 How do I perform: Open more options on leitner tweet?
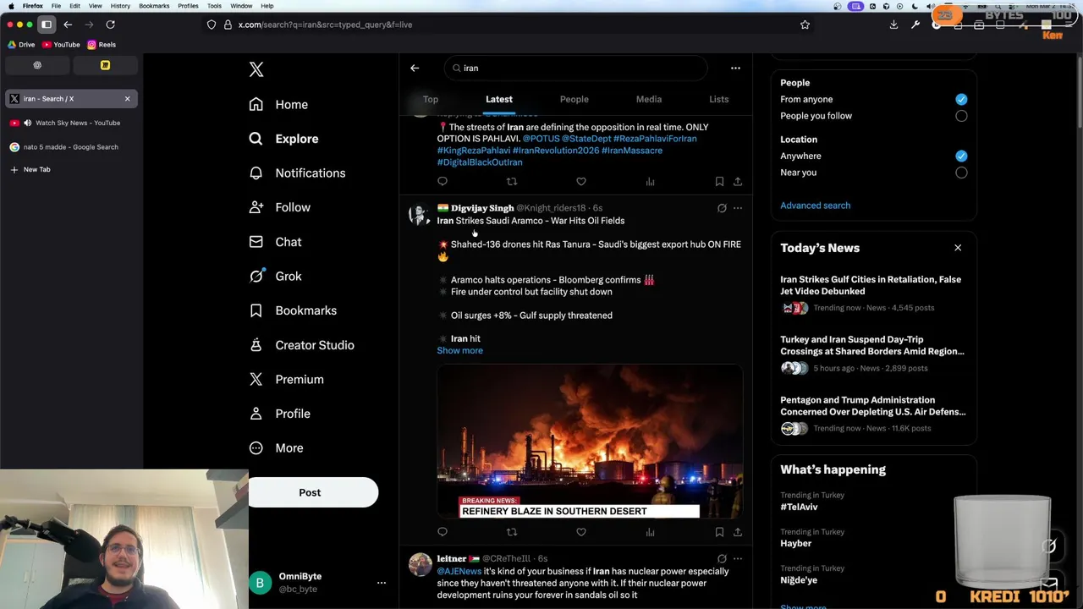coord(738,559)
